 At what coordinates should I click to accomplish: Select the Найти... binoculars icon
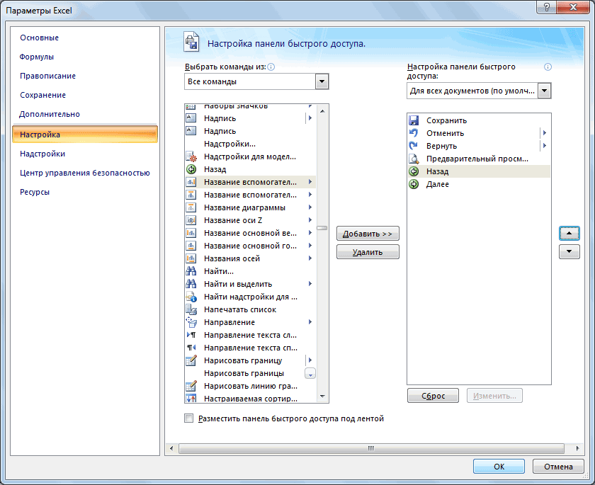point(191,271)
